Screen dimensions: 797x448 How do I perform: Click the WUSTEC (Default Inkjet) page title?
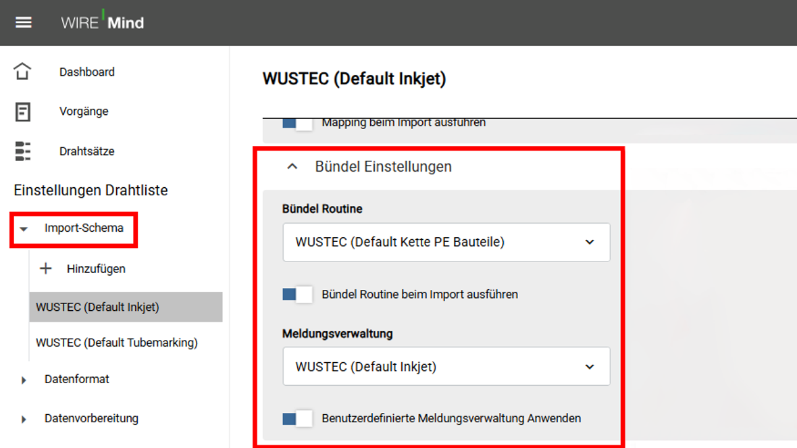[x=355, y=79]
